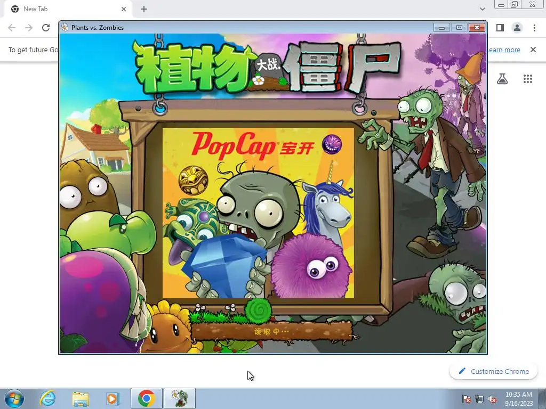
Task: Minimize the Plants vs. Zombies window
Action: point(441,28)
